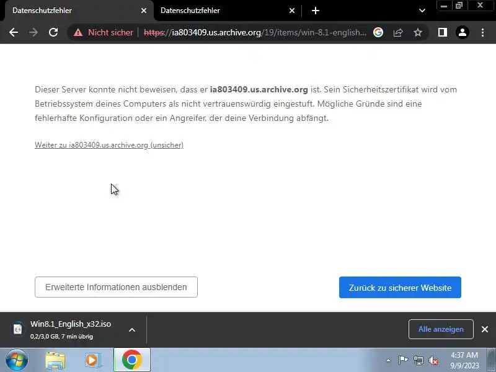Viewport: 496px width, 372px height.
Task: Reload the page with the refresh icon
Action: (53, 32)
